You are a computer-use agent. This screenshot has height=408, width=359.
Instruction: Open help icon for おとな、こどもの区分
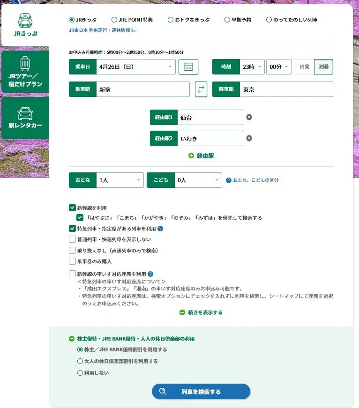pos(229,180)
